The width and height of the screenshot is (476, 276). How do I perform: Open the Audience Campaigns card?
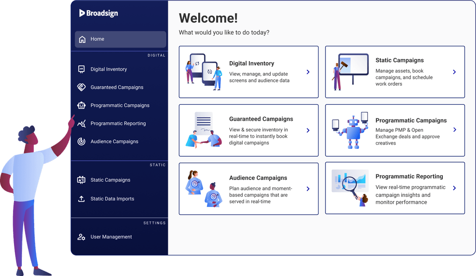coord(248,188)
